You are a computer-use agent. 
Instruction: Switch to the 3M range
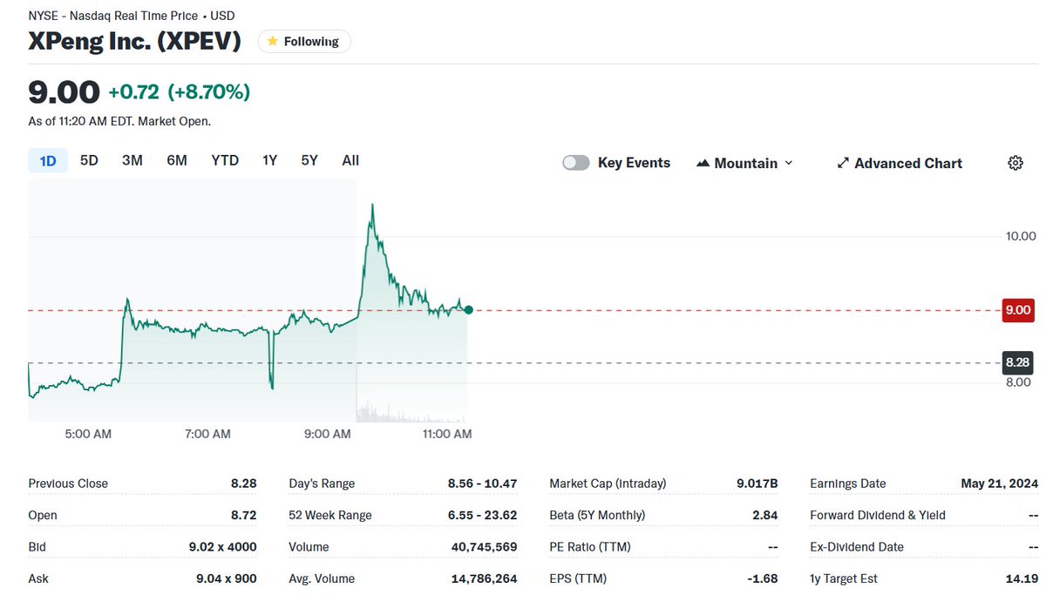pyautogui.click(x=132, y=160)
